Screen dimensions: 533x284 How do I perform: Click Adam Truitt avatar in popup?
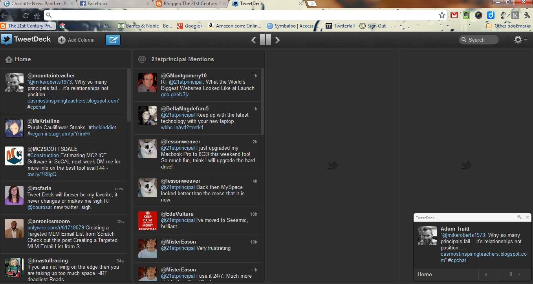[x=427, y=236]
